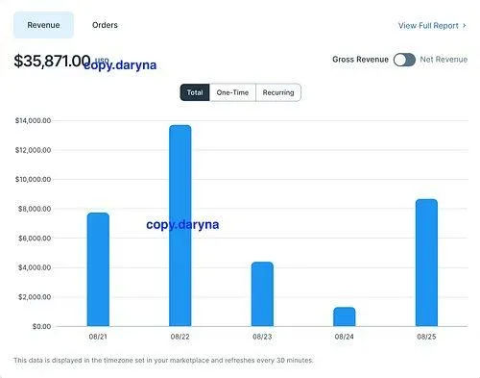
Task: Click the Gross Revenue label
Action: point(360,60)
